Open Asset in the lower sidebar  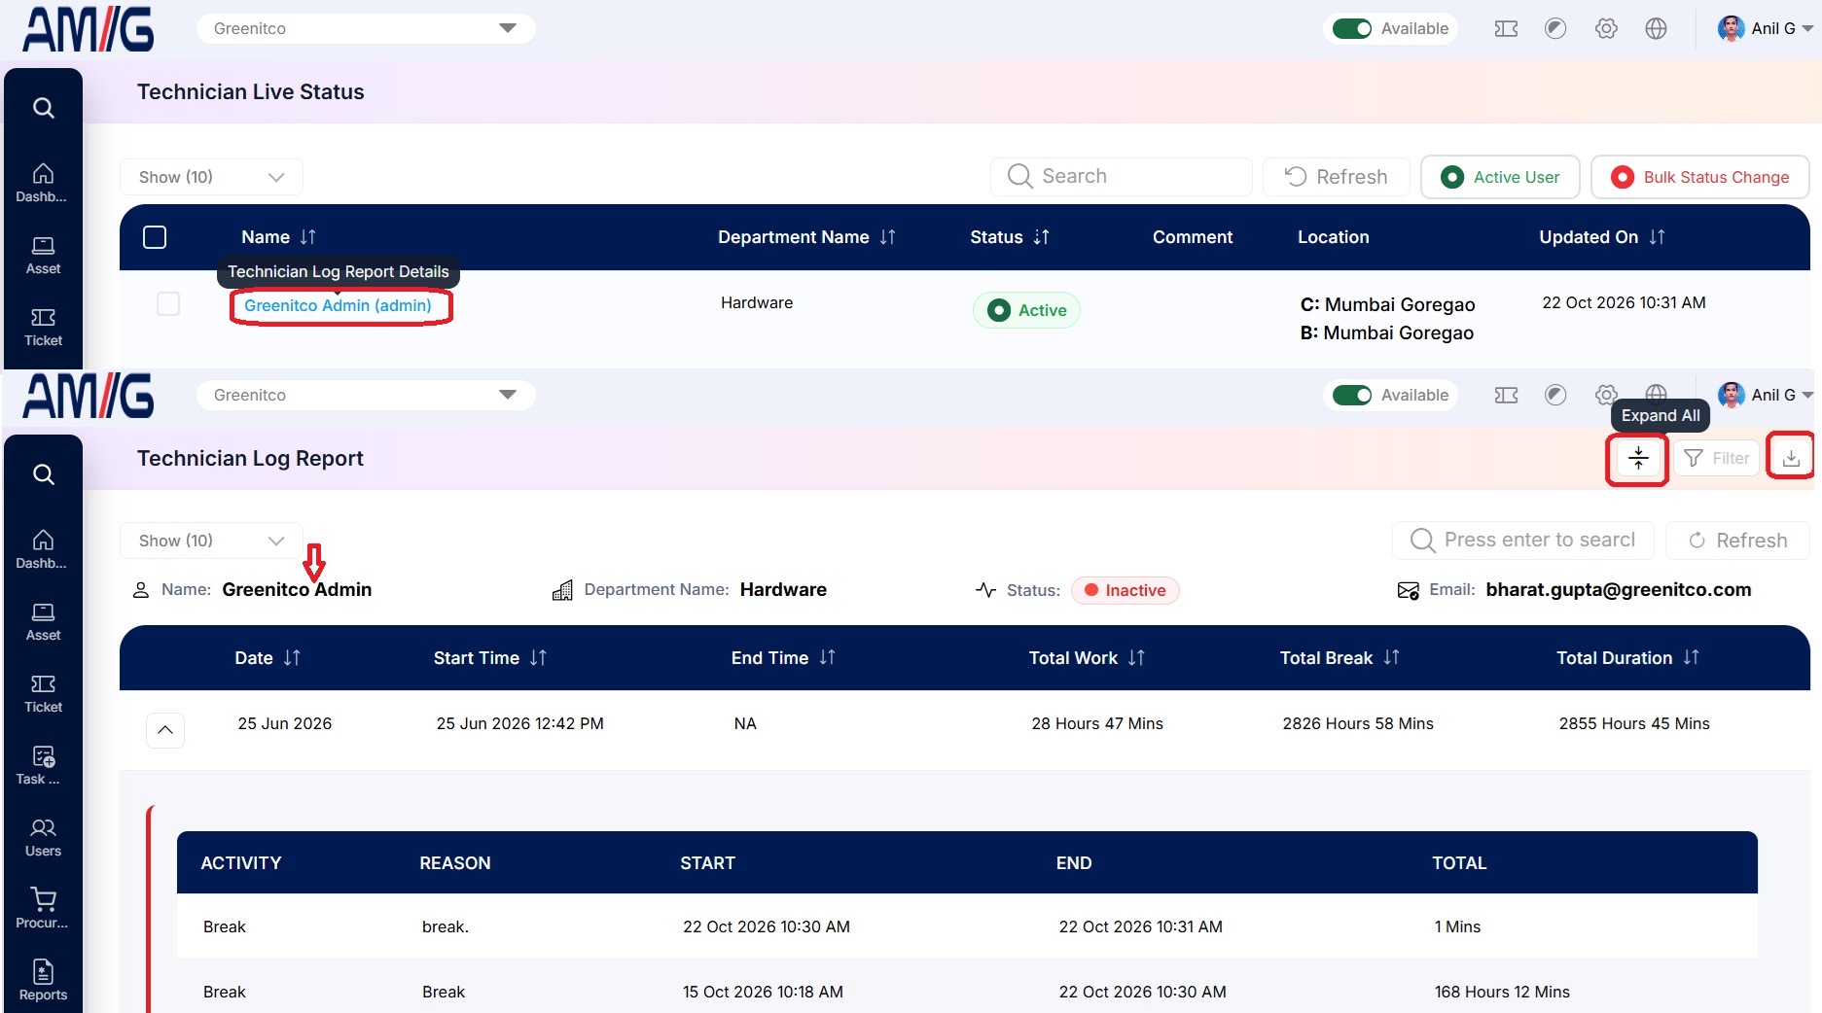43,622
